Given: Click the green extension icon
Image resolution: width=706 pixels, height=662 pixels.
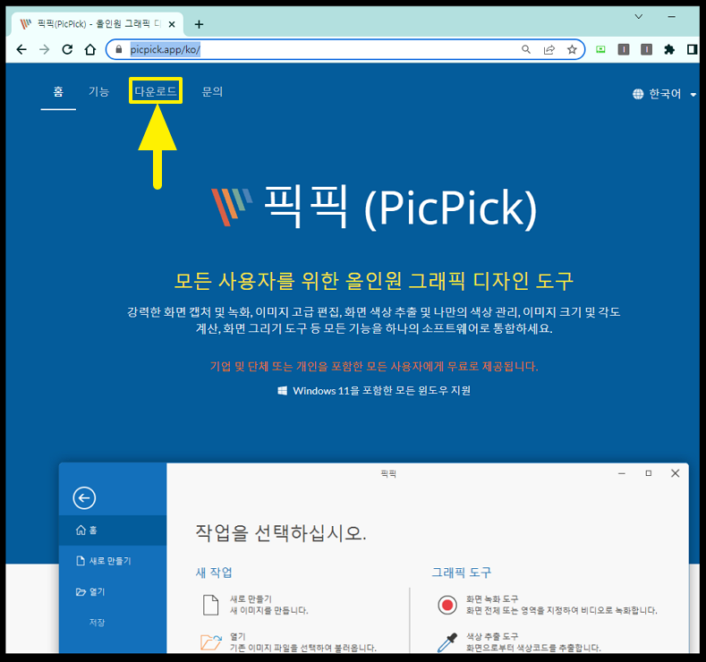Looking at the screenshot, I should [x=600, y=49].
